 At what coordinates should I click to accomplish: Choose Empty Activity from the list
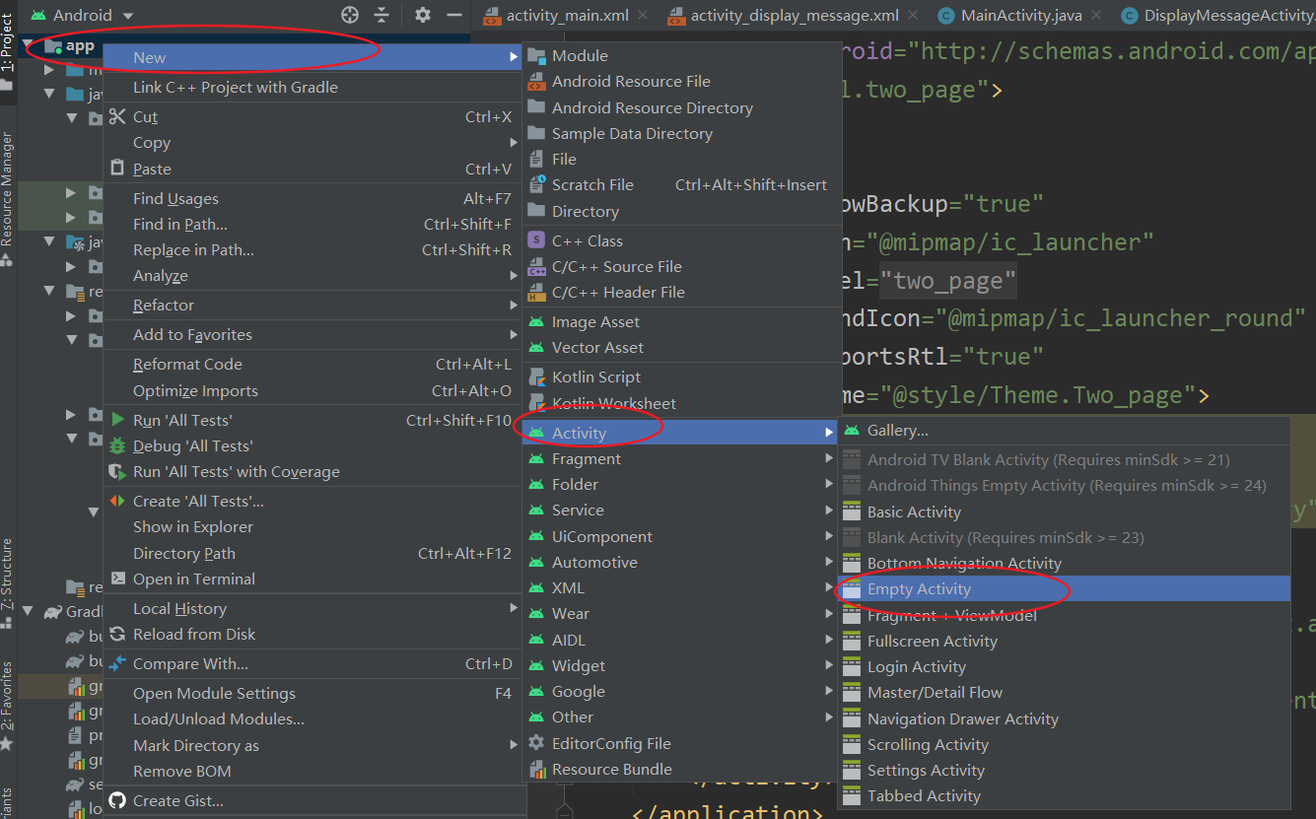click(x=1065, y=588)
